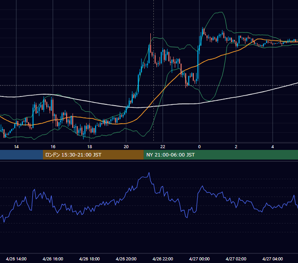This screenshot has height=263, width=298.
Task: Click the NY 21:00-06:00 JST session bar
Action: click(x=220, y=155)
